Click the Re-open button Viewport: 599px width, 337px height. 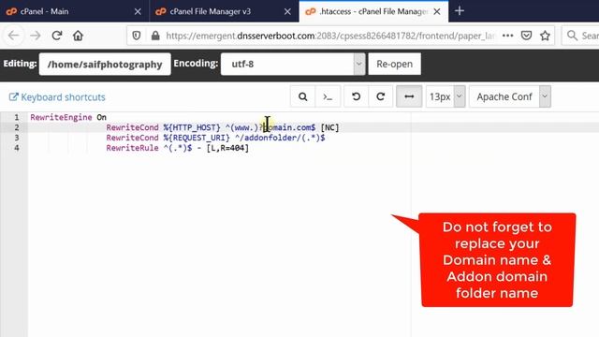pyautogui.click(x=395, y=64)
